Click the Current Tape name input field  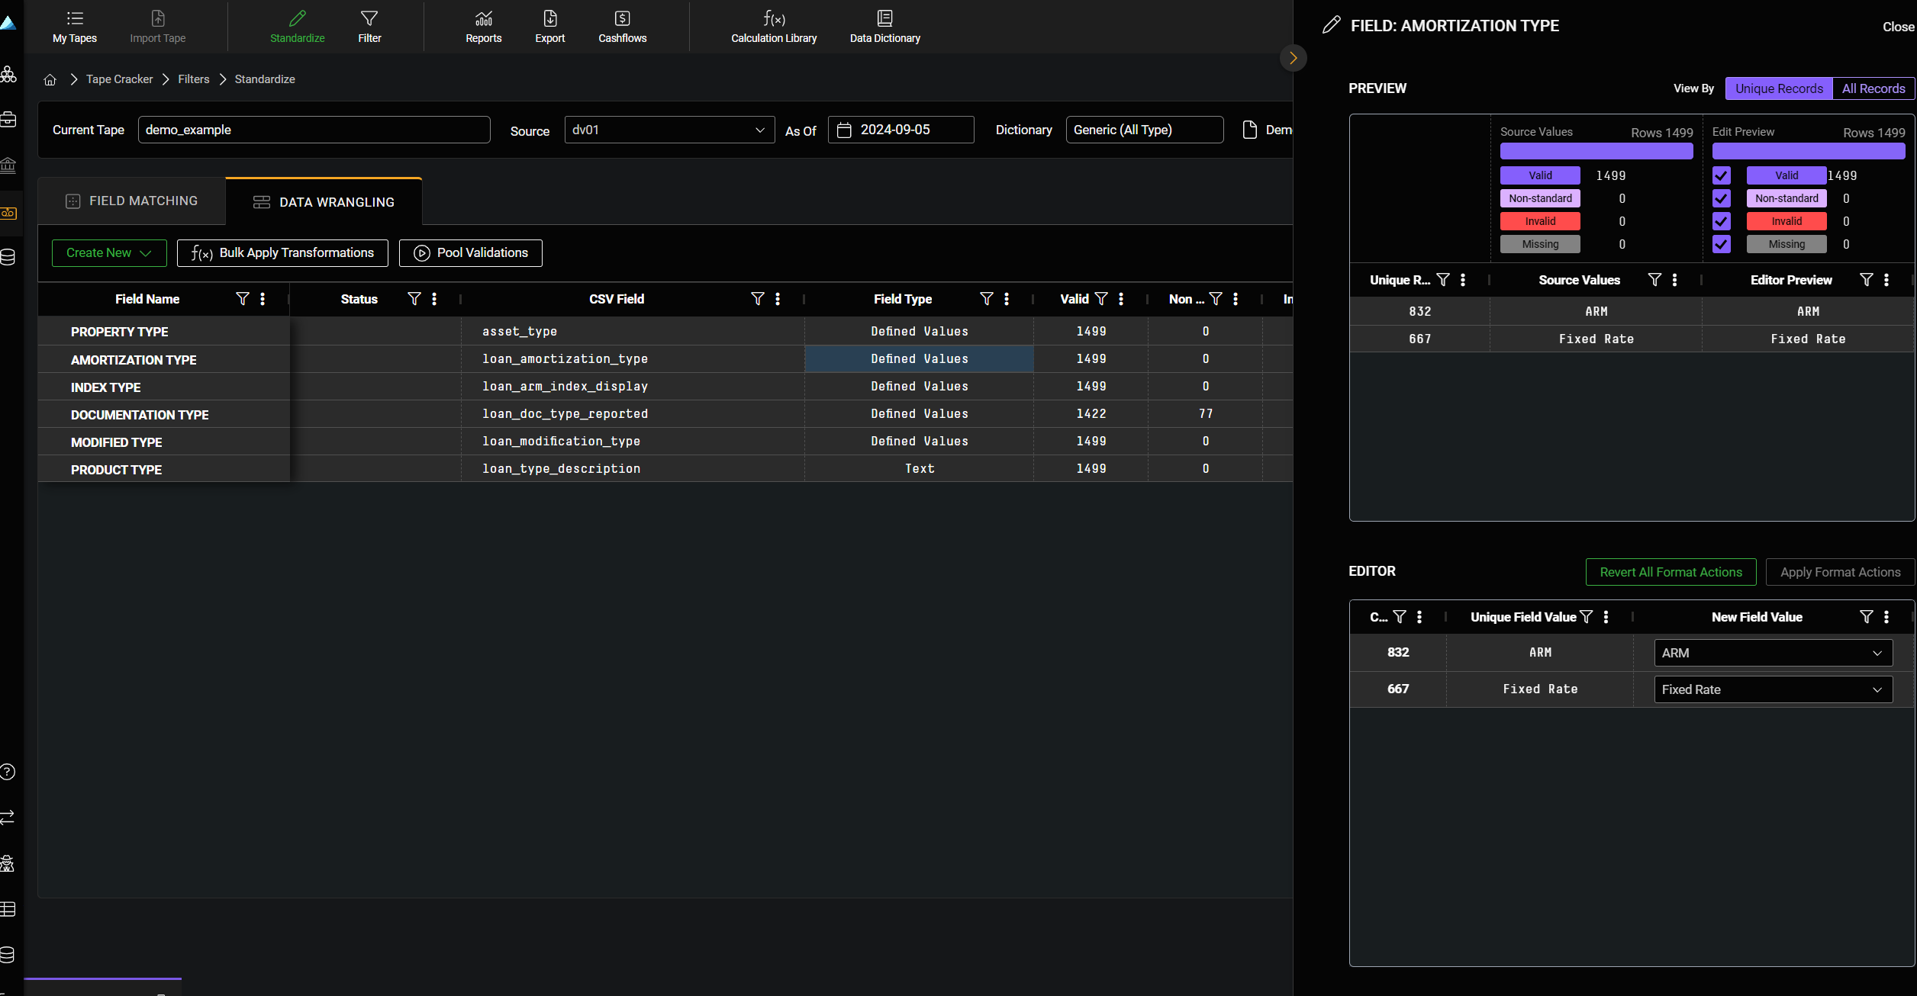click(314, 130)
